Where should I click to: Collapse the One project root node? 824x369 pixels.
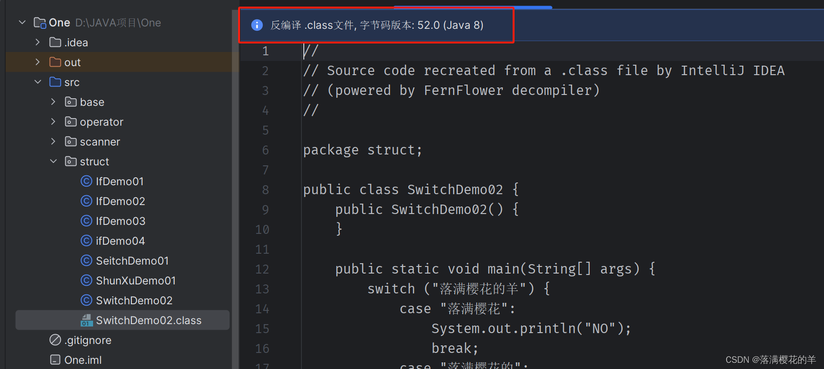pos(22,22)
